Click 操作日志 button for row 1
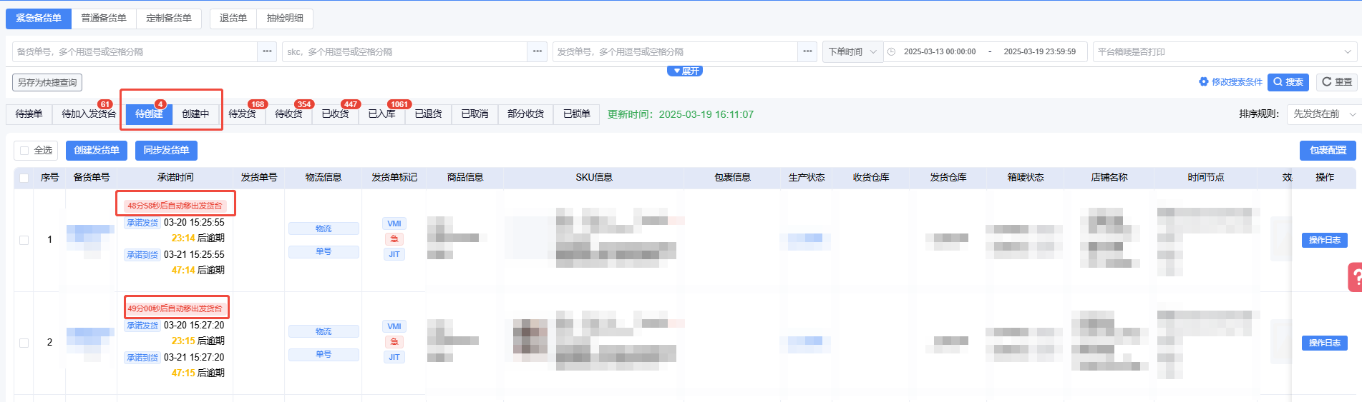Viewport: 1362px width, 402px height. point(1324,240)
